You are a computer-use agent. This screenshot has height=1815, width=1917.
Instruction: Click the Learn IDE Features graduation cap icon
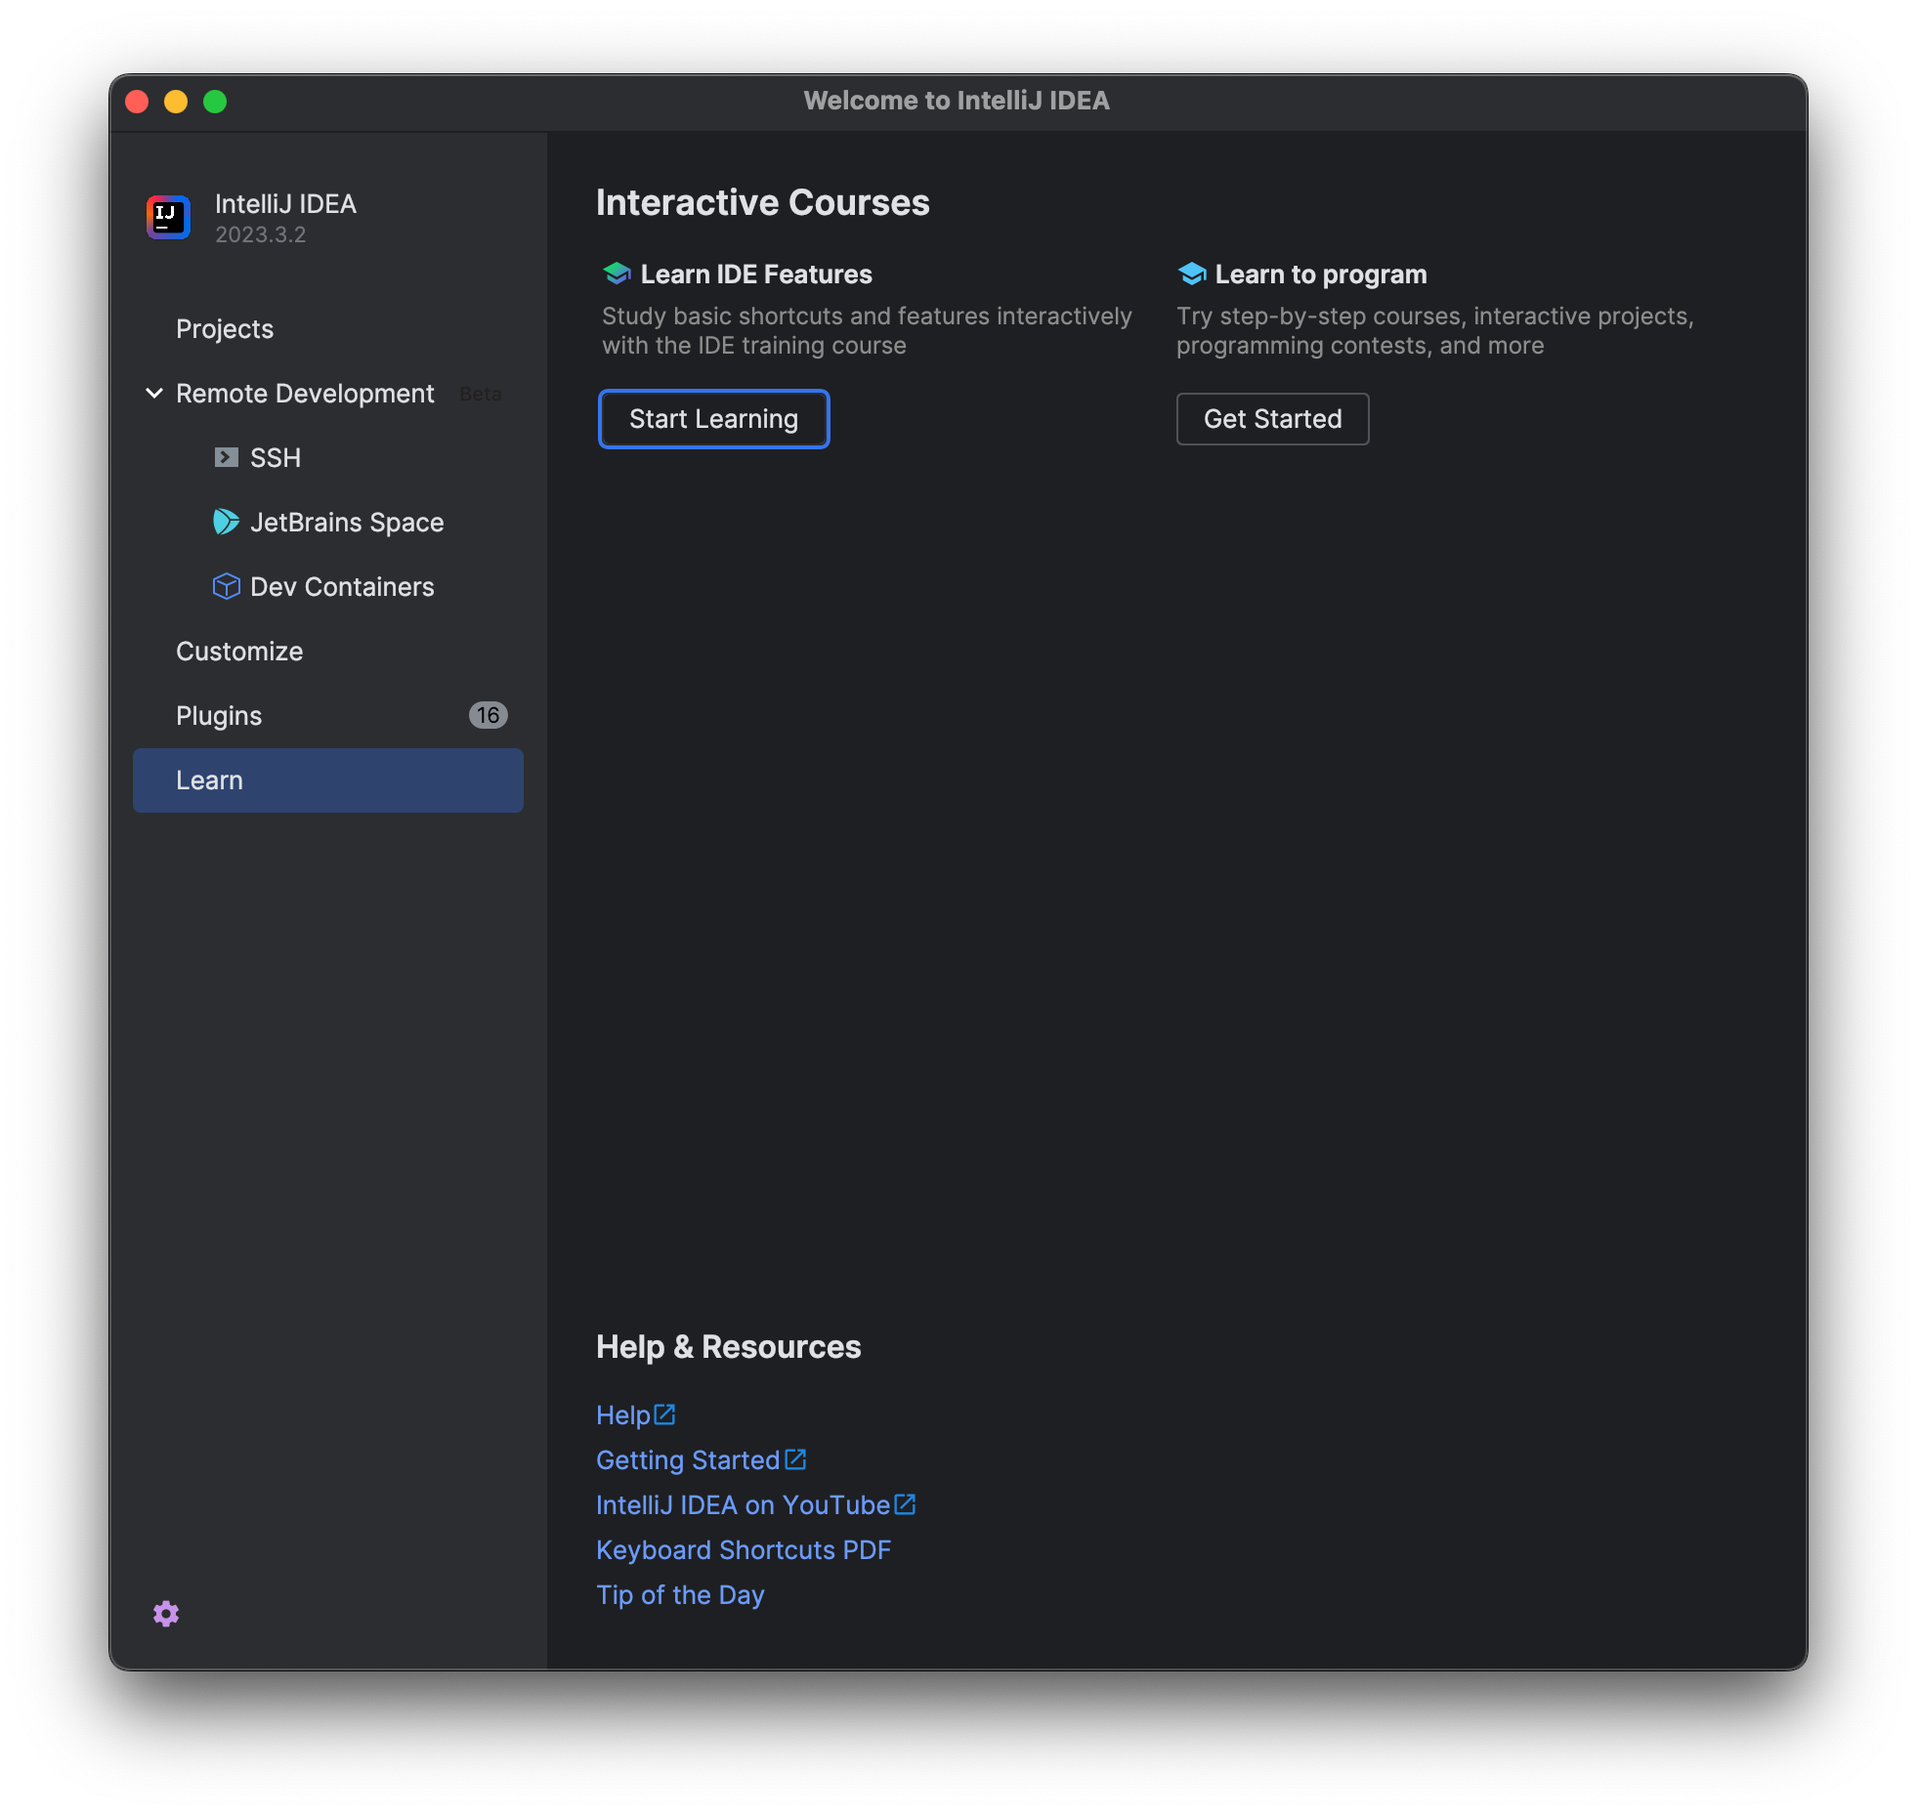click(617, 274)
